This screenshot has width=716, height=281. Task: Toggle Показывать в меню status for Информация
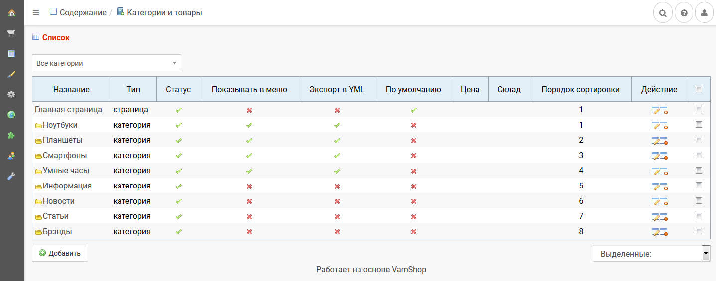point(249,186)
